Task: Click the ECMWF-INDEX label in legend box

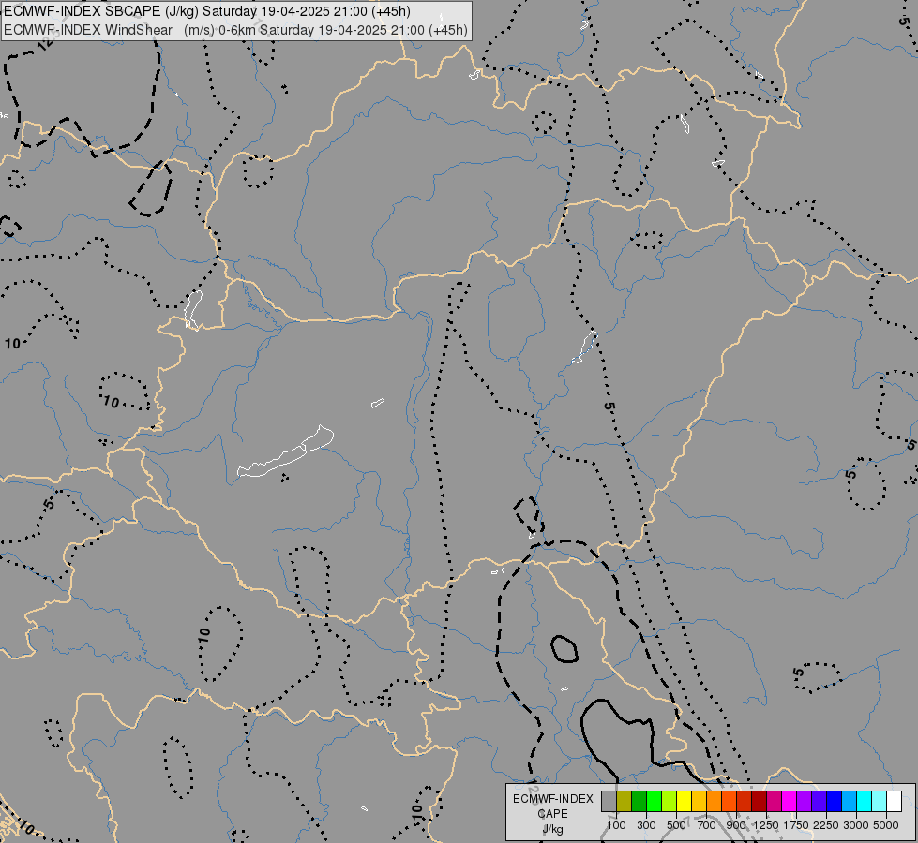Action: (553, 799)
